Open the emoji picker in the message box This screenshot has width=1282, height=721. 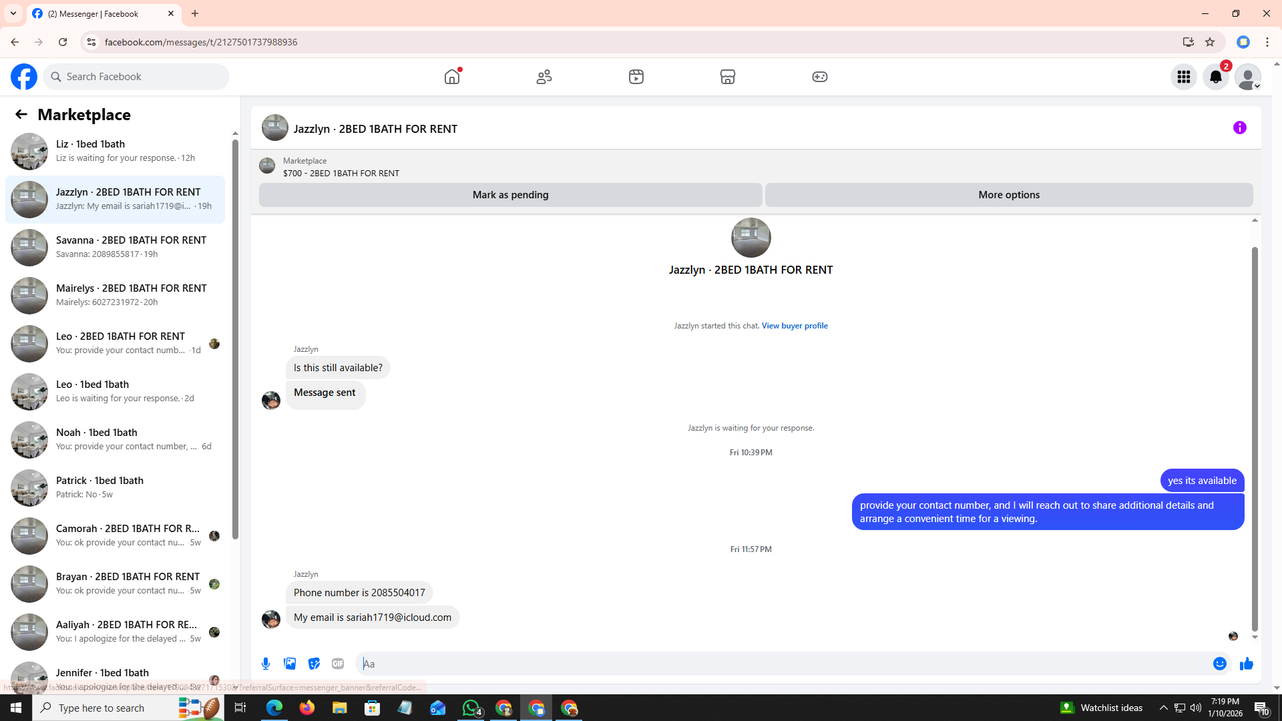coord(1220,664)
